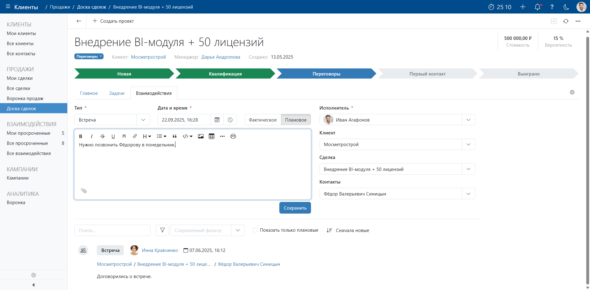
Task: Open the filter funnel button
Action: 162,230
